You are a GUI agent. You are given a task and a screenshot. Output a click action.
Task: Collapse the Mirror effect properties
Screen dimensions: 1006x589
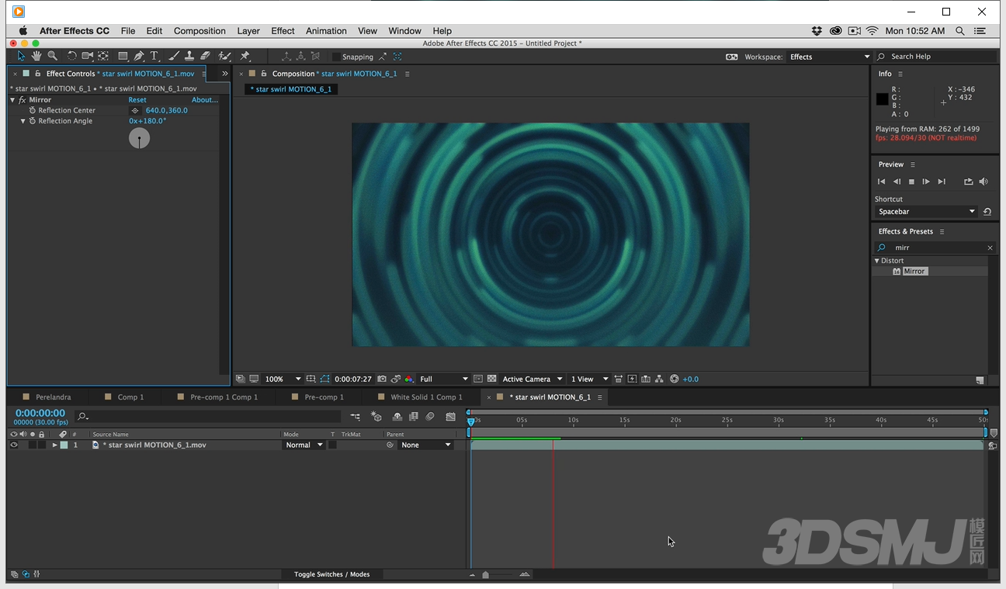click(13, 100)
